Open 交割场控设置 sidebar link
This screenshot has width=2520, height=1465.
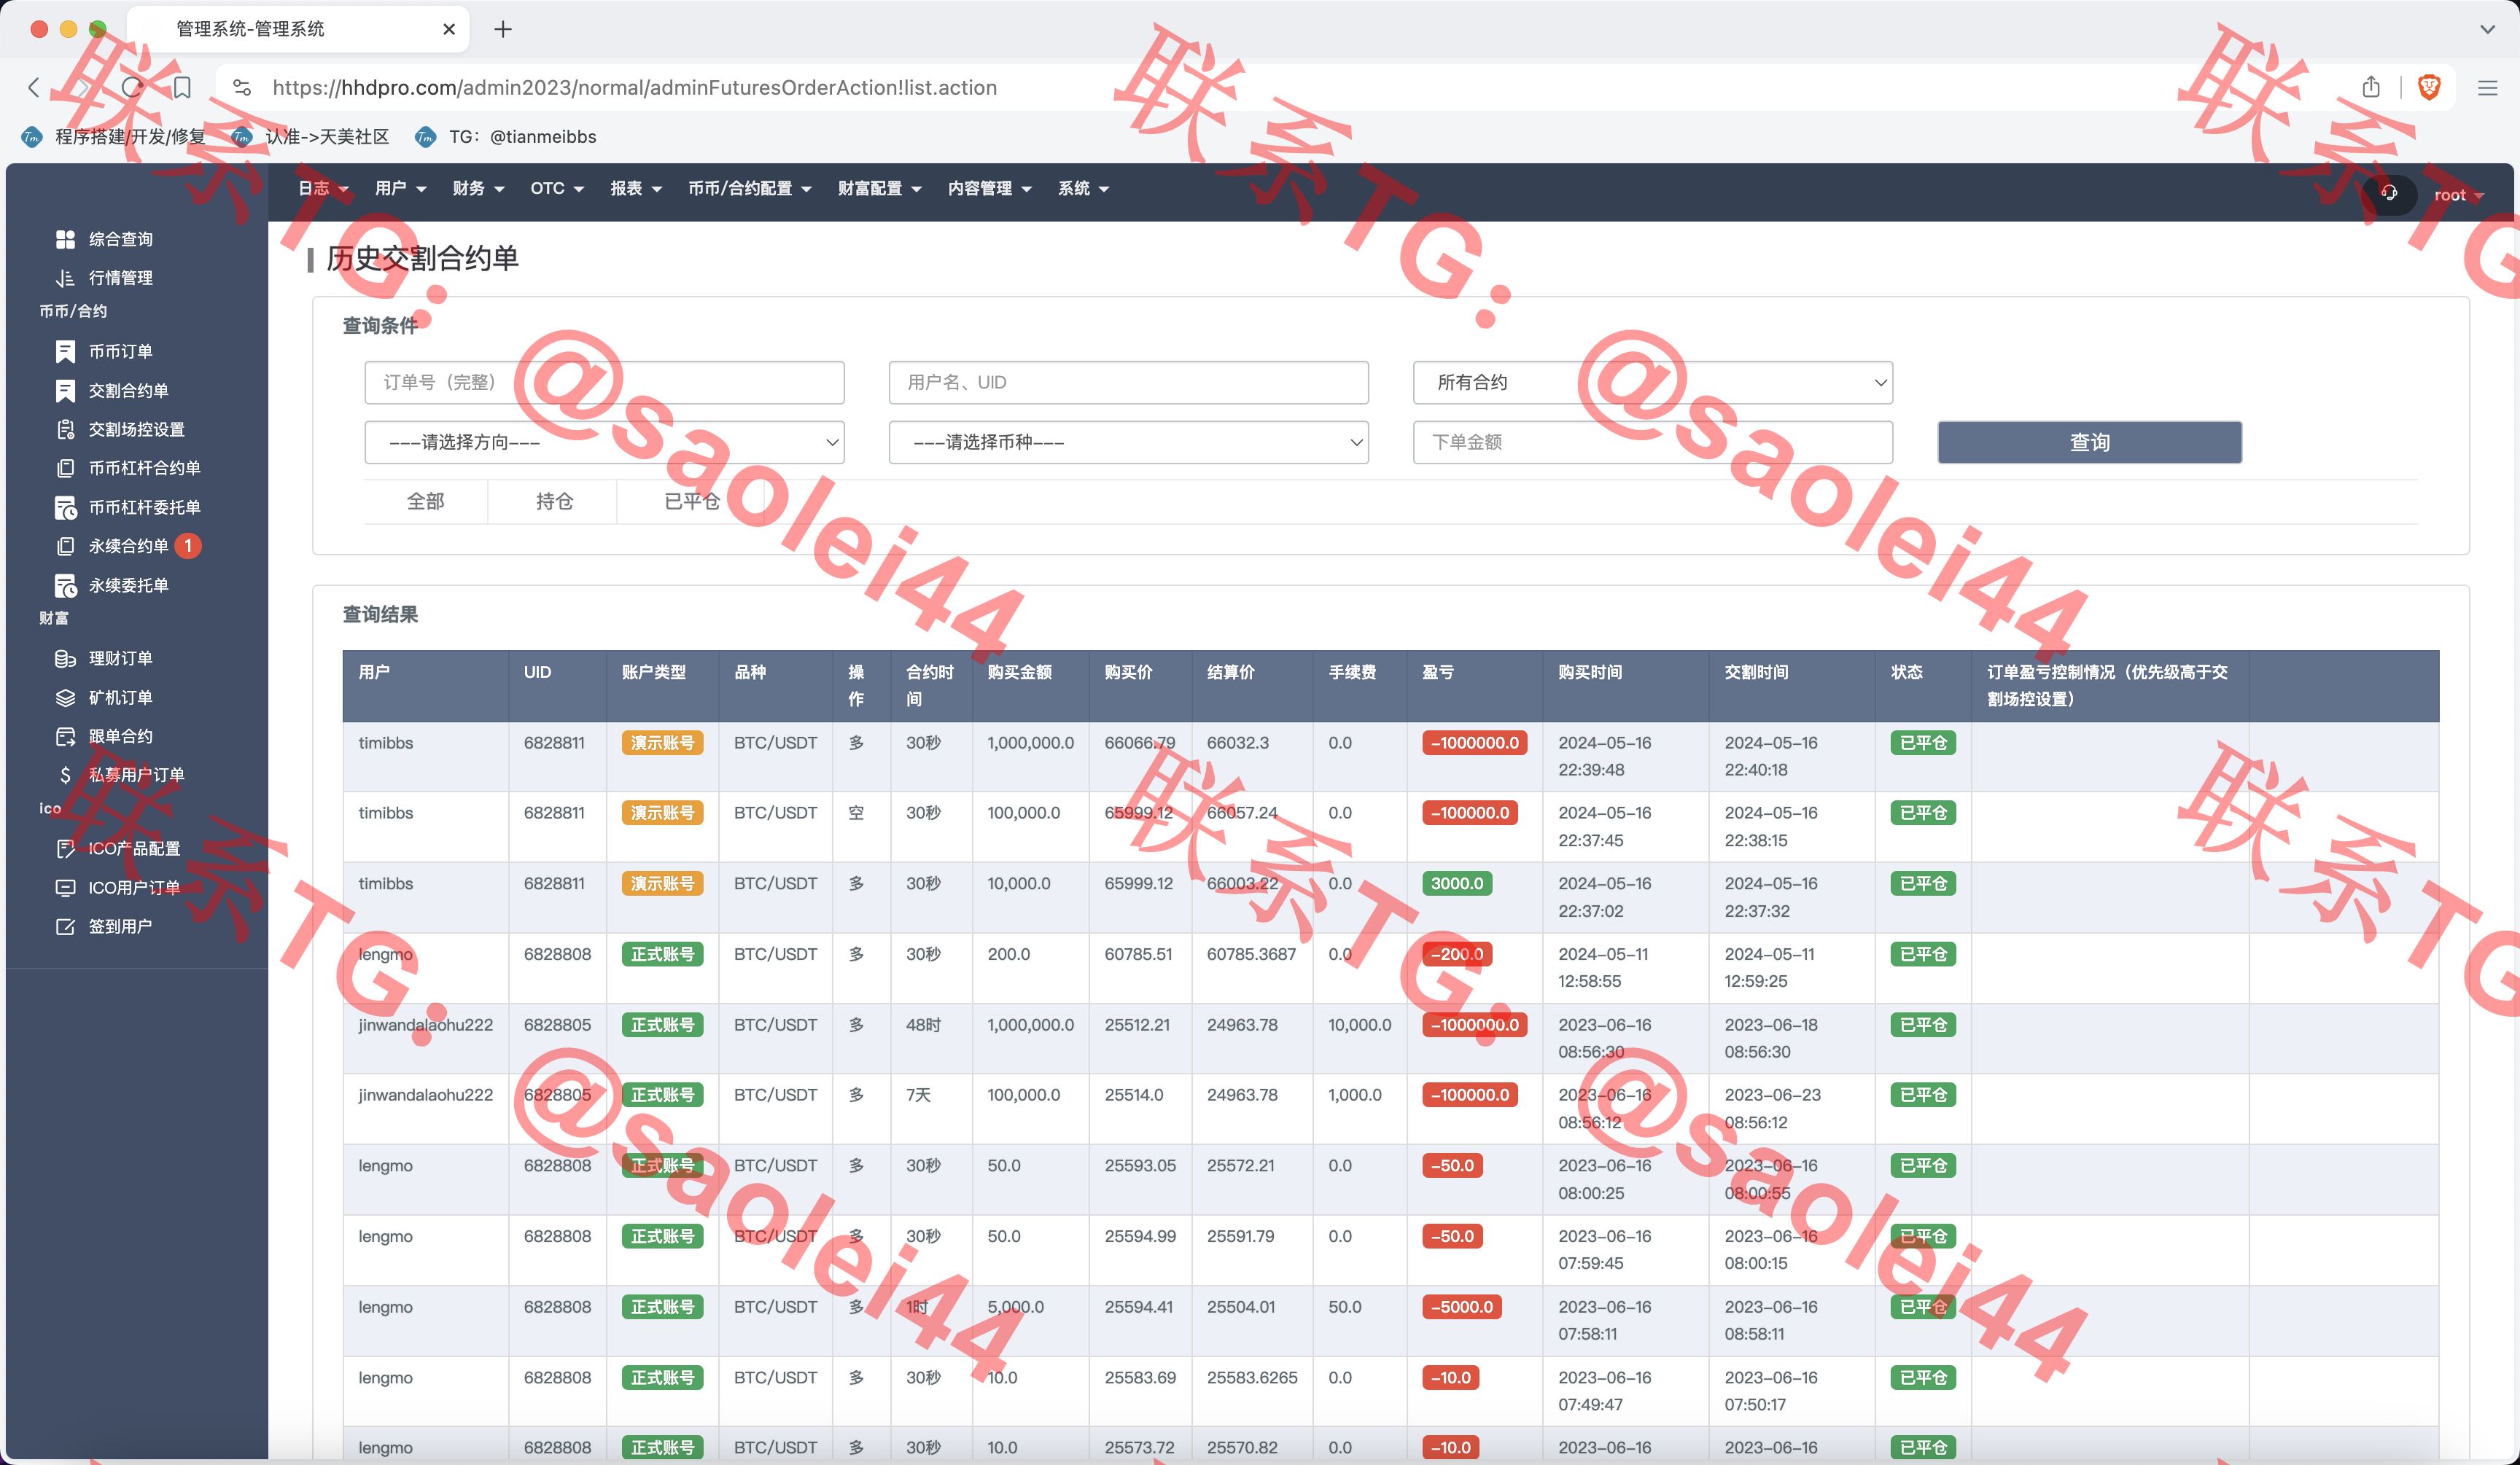(137, 430)
